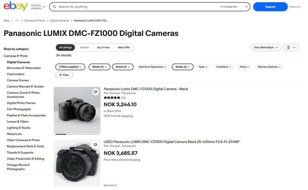Expand the Condition filter dropdown
This screenshot has height=190, width=308.
coord(224,67)
